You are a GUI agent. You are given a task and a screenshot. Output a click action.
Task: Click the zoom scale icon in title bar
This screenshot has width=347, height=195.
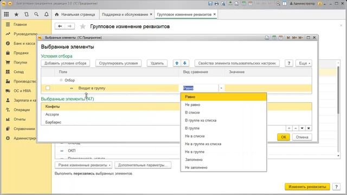(278, 4)
